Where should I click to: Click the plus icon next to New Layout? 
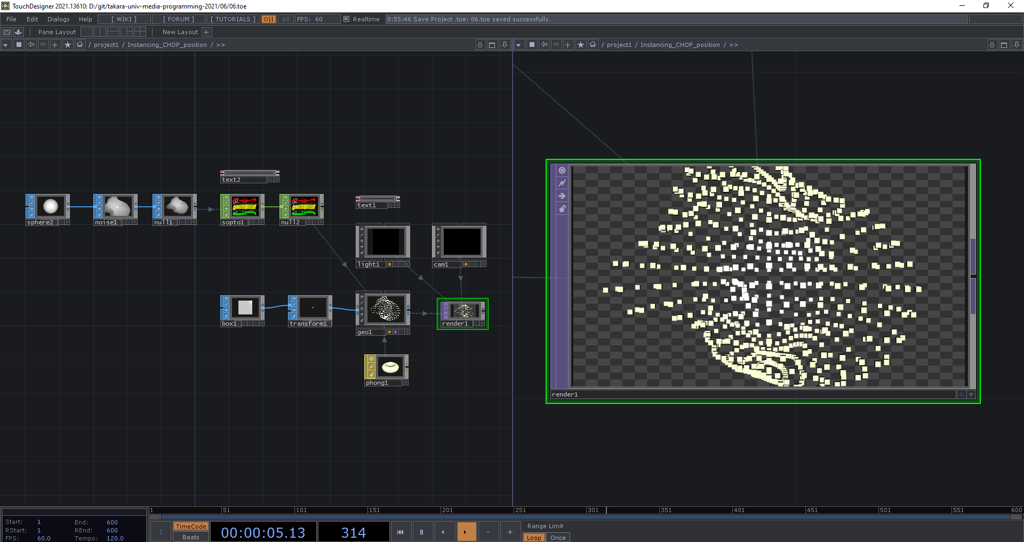tap(206, 32)
